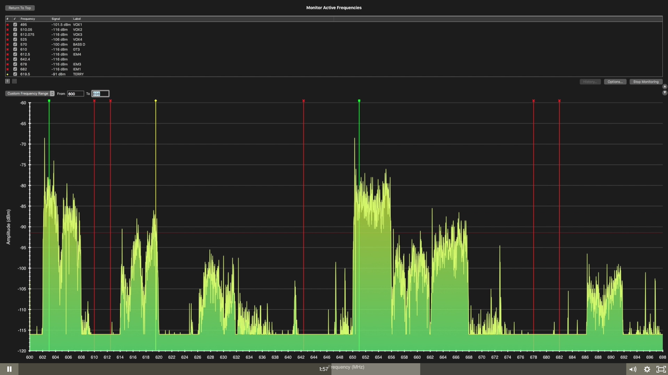Click the down scroll arrow on the right edge
This screenshot has height=375, width=668.
(665, 93)
